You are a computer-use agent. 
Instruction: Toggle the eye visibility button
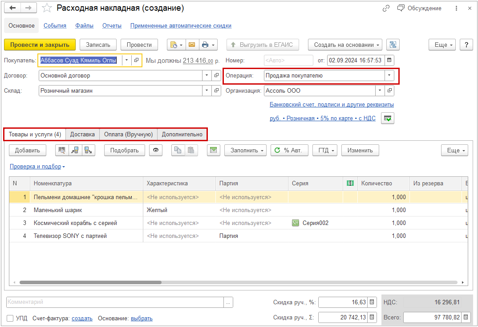(x=156, y=151)
